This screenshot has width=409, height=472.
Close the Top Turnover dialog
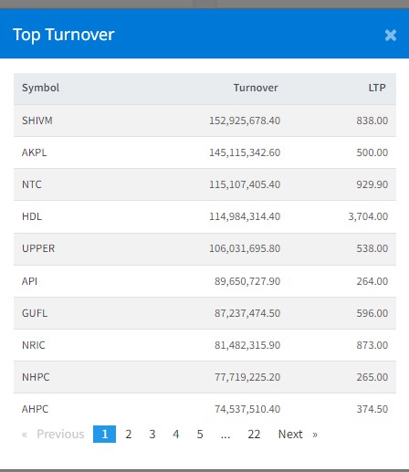[391, 36]
